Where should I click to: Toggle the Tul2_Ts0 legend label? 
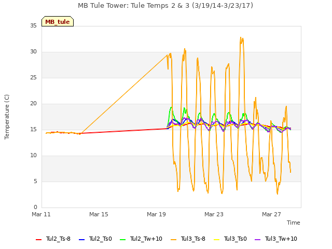(100, 239)
